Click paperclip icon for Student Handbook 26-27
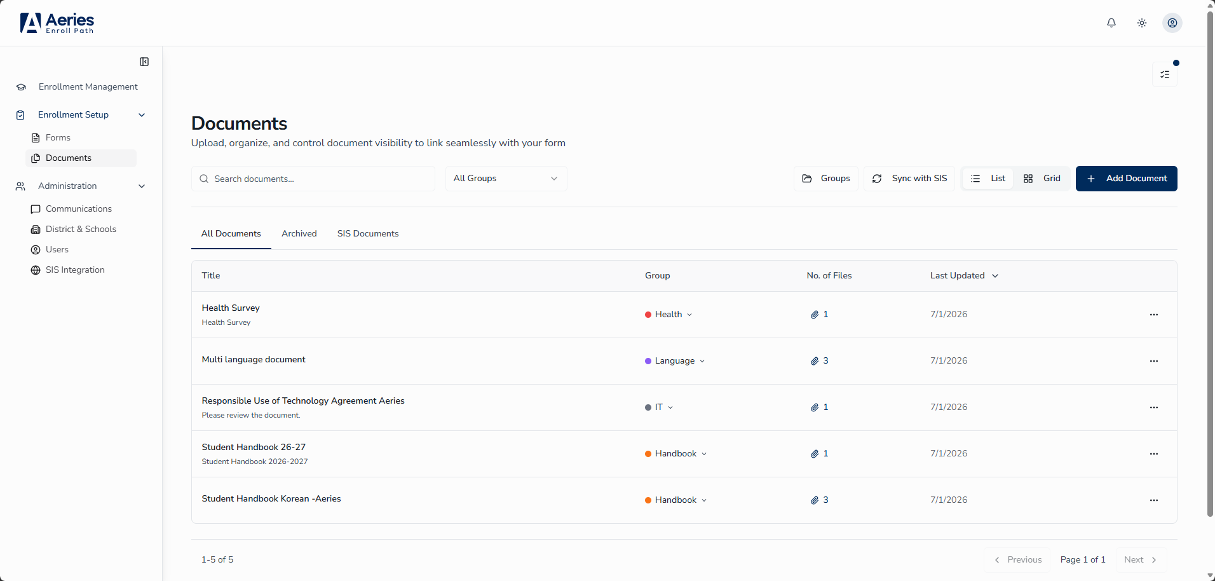The width and height of the screenshot is (1215, 581). pos(814,454)
